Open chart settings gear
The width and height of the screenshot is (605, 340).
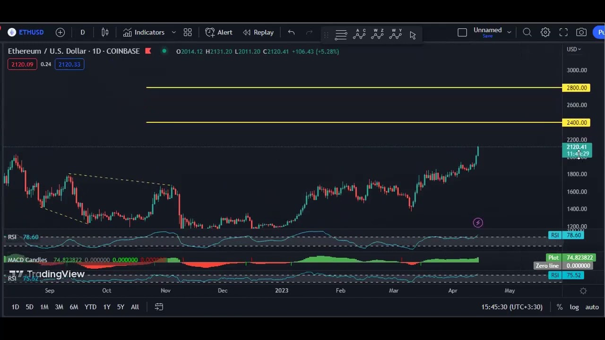pos(545,32)
